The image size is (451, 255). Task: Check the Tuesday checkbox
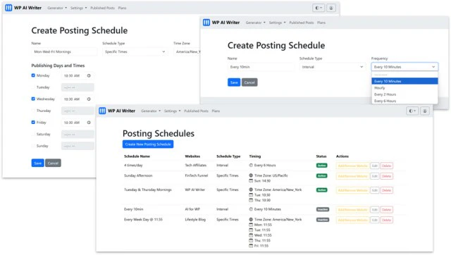click(x=33, y=87)
